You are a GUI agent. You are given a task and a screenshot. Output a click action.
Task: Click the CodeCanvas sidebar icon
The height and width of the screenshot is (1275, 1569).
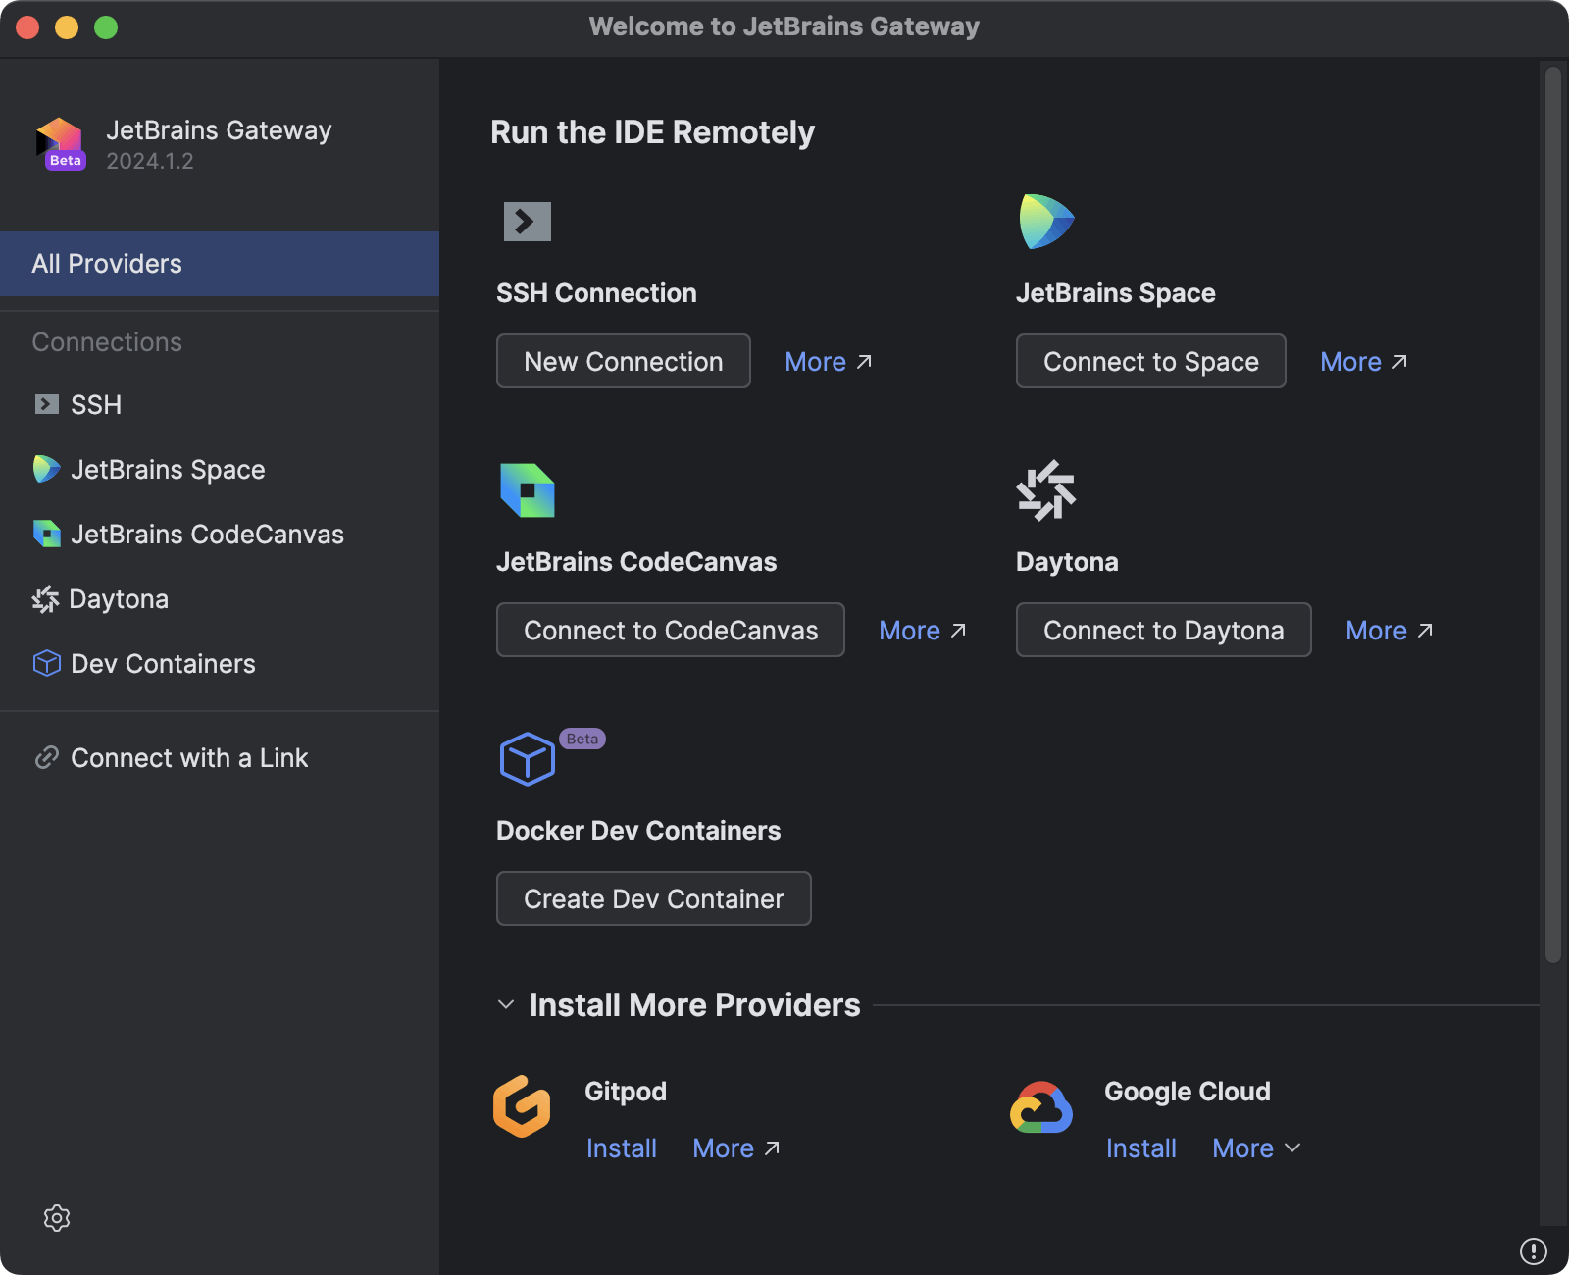coord(46,534)
